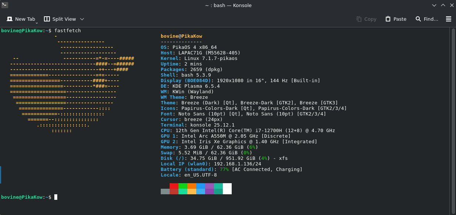The height and width of the screenshot is (215, 456).
Task: Click the orange color block in palette
Action: point(192,186)
